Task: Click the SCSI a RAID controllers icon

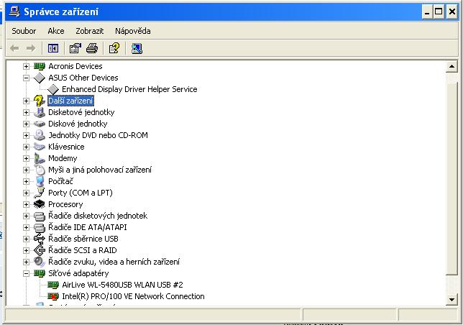Action: [40, 250]
